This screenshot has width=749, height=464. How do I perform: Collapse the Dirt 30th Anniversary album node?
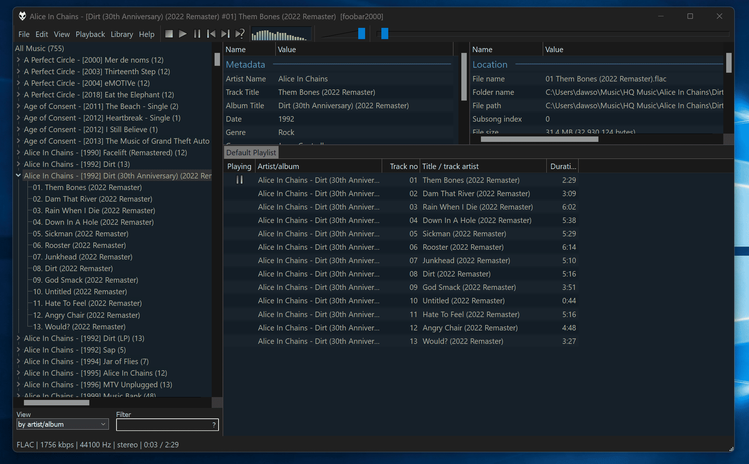[18, 176]
